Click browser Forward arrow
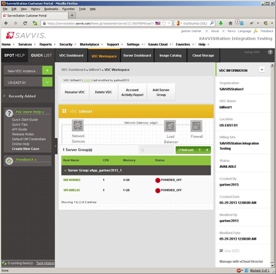Viewport: 276px width, 274px height. (x=15, y=24)
